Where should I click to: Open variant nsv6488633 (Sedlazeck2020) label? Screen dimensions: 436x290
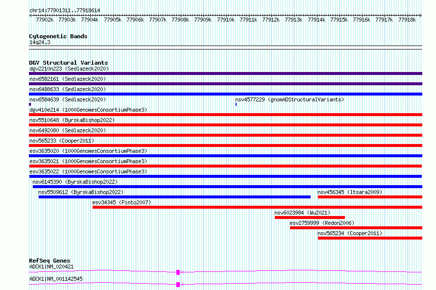tap(68, 89)
